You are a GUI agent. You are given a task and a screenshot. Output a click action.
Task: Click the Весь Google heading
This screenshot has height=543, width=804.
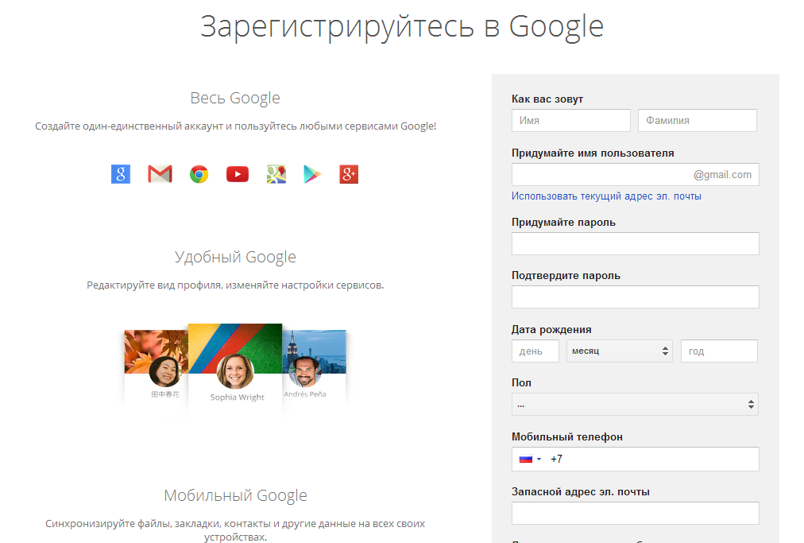[235, 98]
